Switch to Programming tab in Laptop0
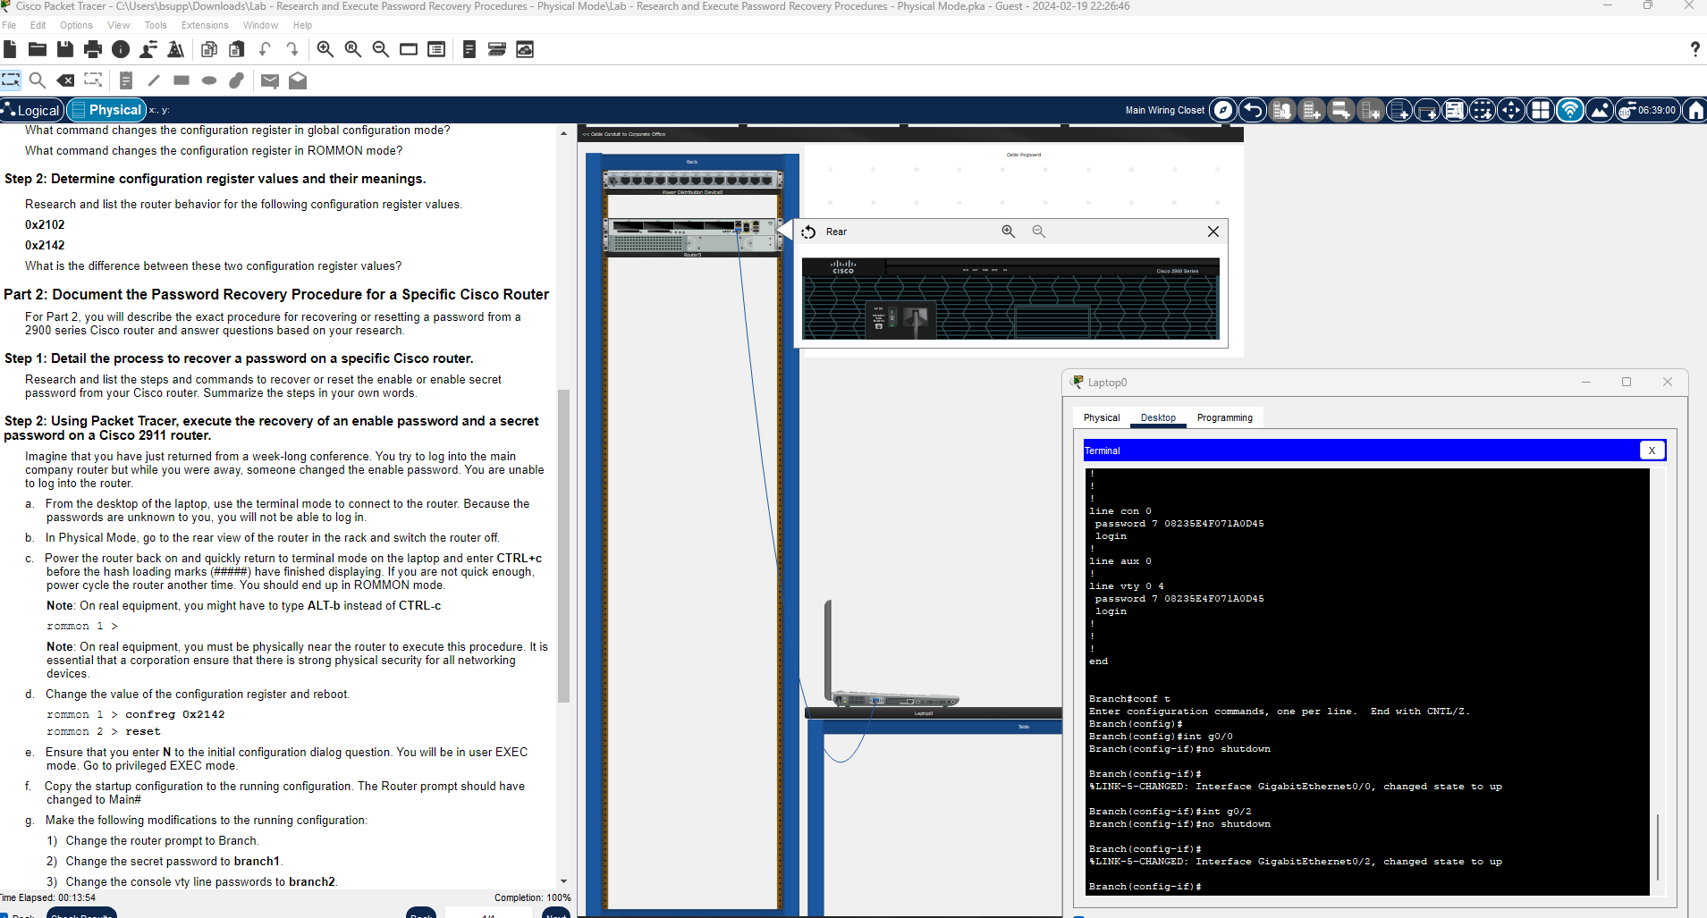Image resolution: width=1707 pixels, height=918 pixels. point(1224,417)
